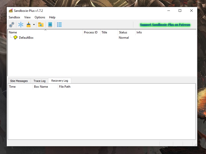Maximize the Sandboxie-Plus window

[180, 11]
